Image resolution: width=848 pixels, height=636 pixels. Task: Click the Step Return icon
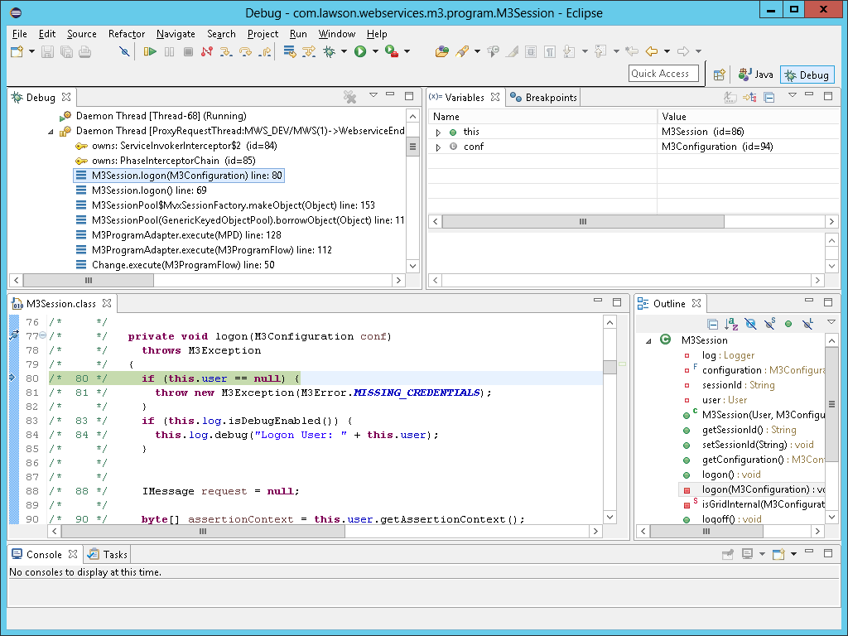265,51
